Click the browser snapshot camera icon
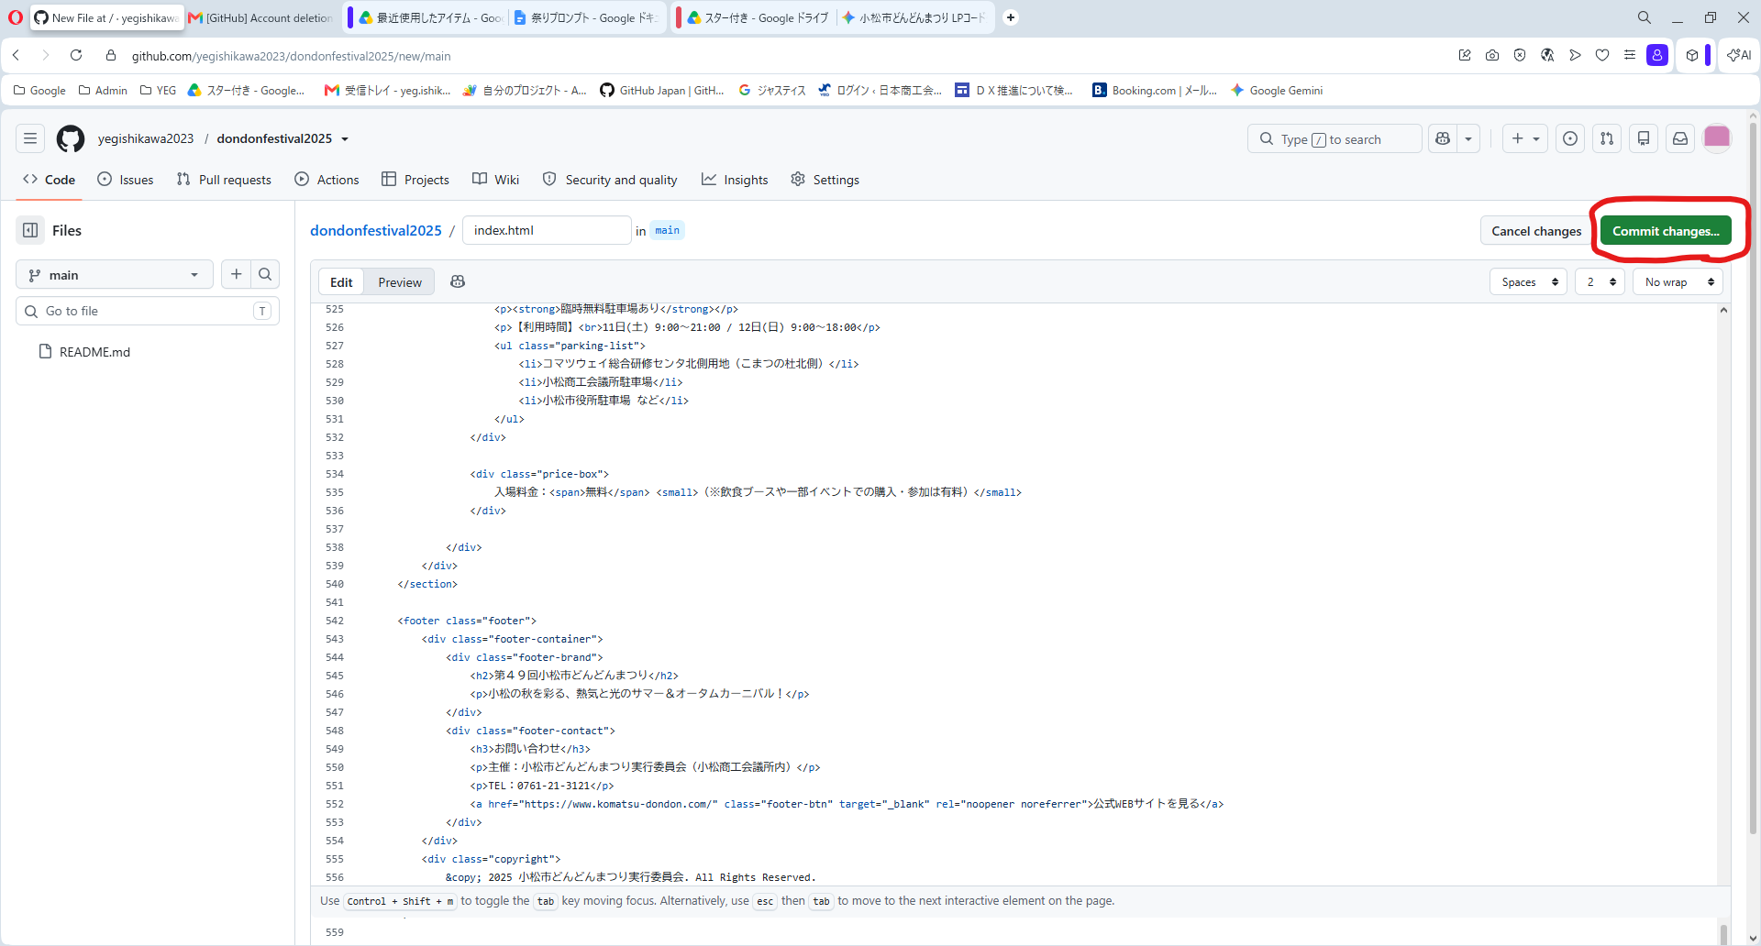Viewport: 1761px width, 946px height. (1492, 56)
